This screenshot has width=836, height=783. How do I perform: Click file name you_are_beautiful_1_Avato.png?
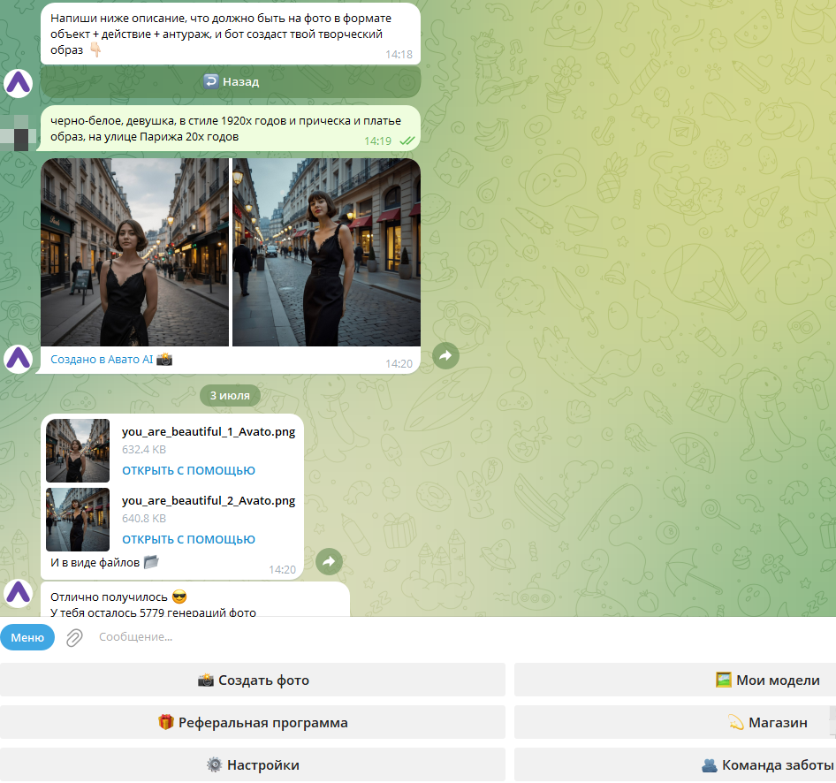(209, 432)
